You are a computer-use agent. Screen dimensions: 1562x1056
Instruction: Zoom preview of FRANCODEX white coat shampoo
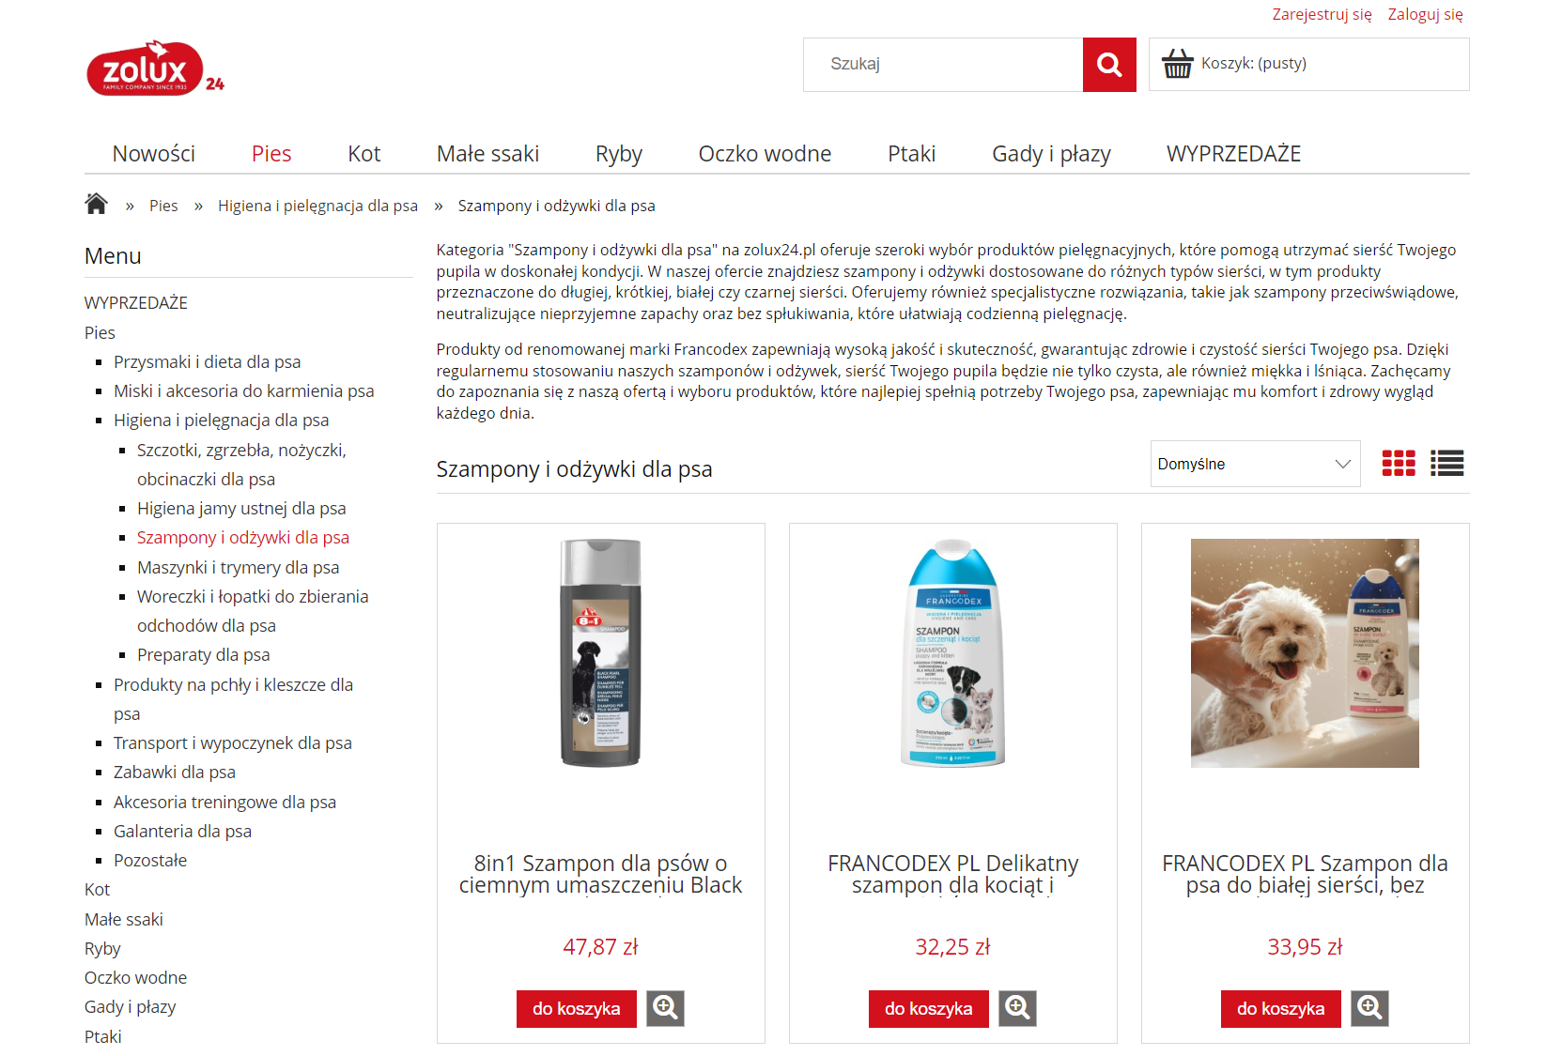pyautogui.click(x=1369, y=1008)
